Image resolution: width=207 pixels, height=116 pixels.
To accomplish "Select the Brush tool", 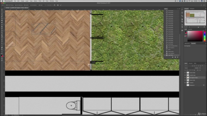I will [2, 24].
